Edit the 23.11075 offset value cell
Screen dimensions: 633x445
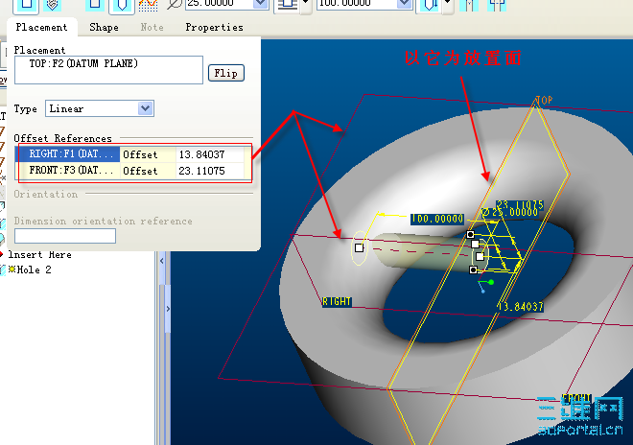click(210, 171)
